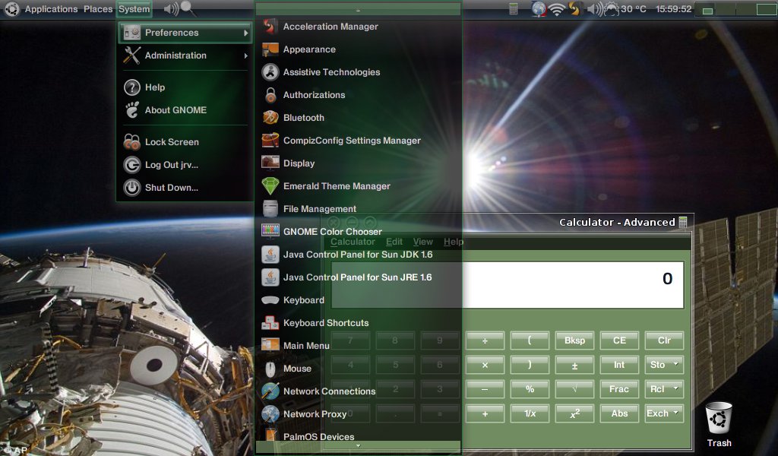Close the System menu in top panel
Image resolution: width=778 pixels, height=456 pixels.
tap(134, 9)
